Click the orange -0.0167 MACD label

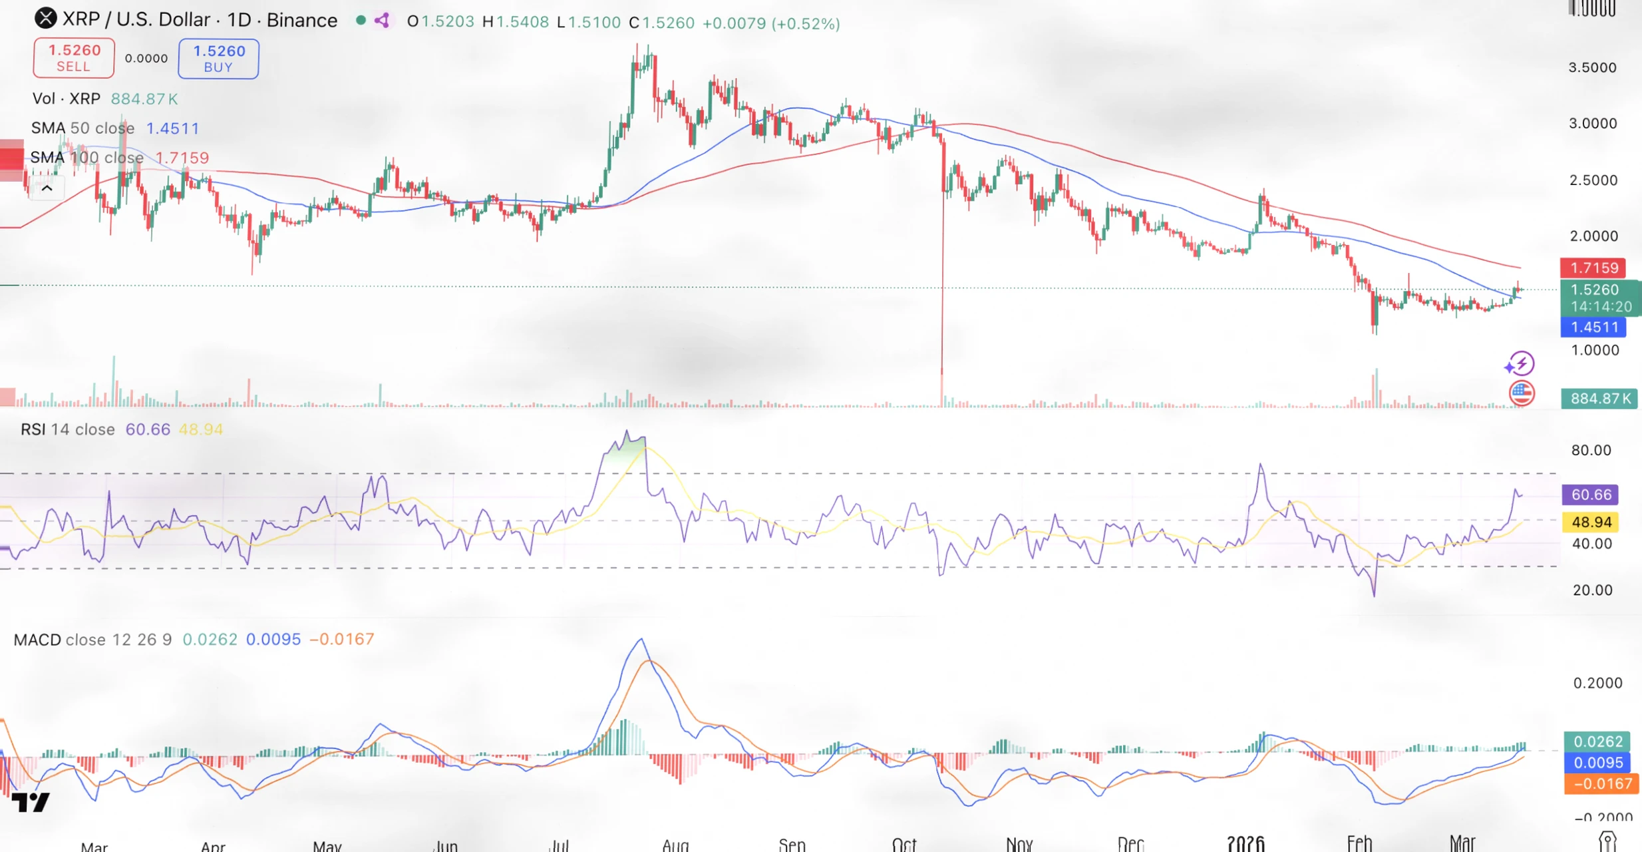coord(1601,784)
